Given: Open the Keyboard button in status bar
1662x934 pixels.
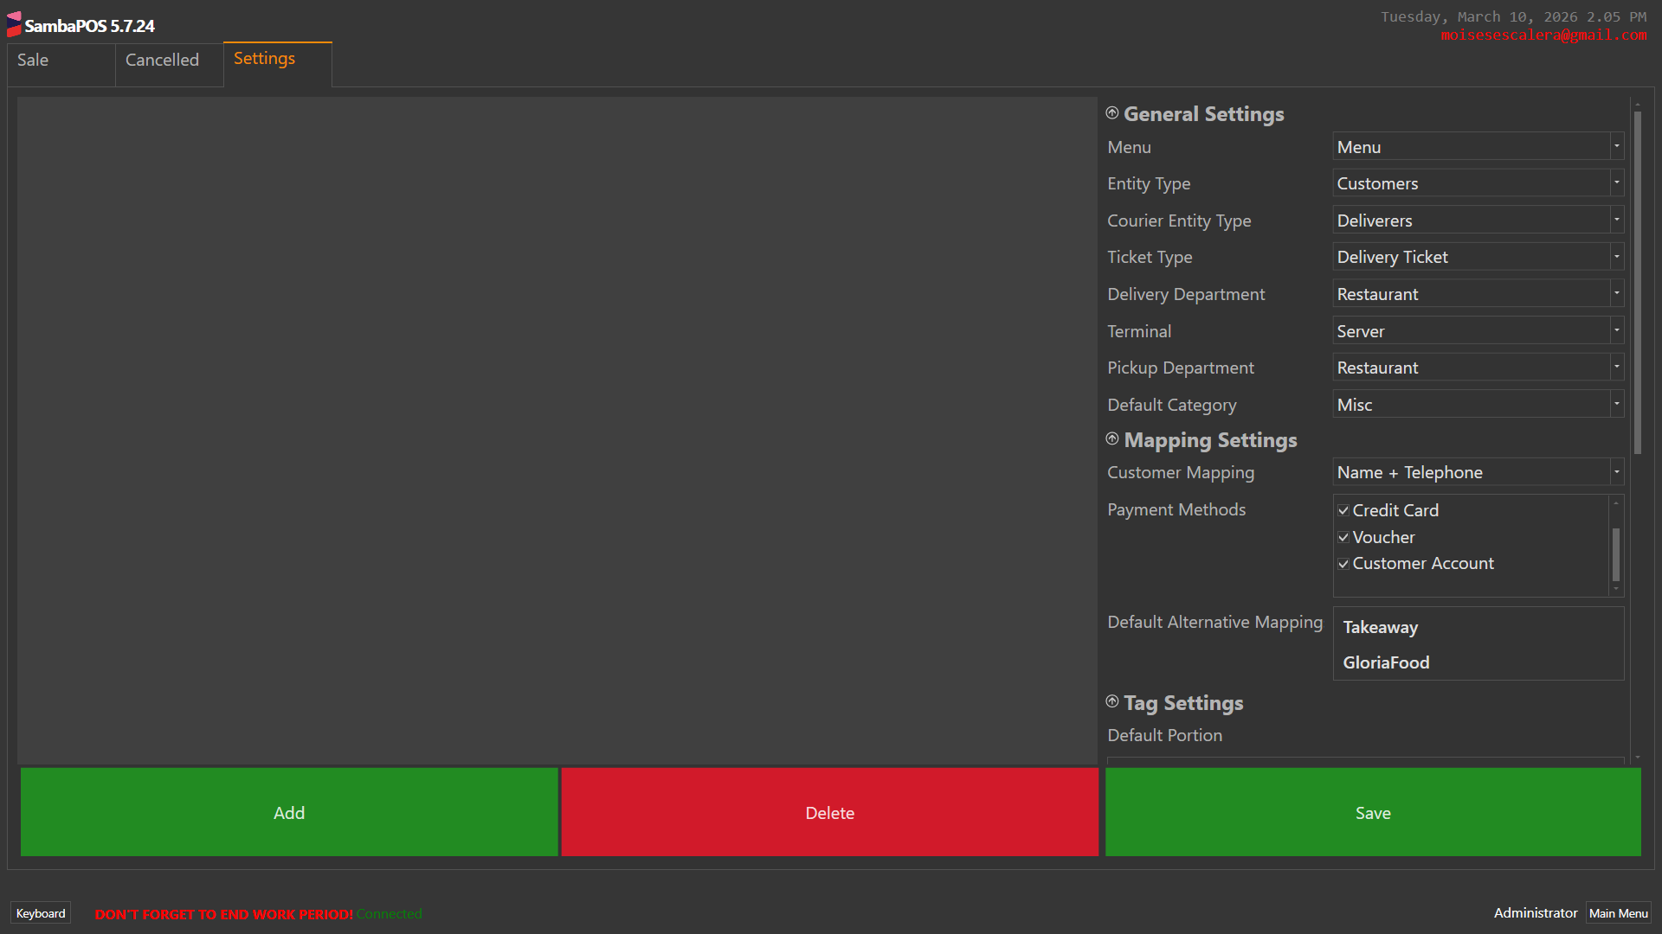Looking at the screenshot, I should 41,913.
